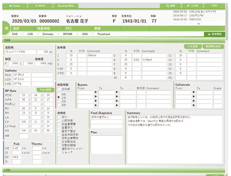Screen dimensions: 231x176
Task: Open the Oximetry sub-tab
Action: 48,34
